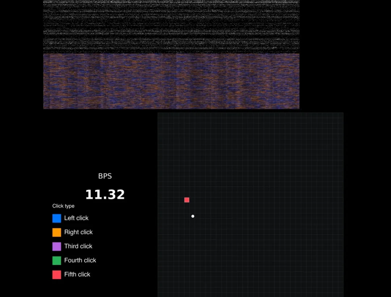Select the 'Left click' legend label
The width and height of the screenshot is (391, 297).
[x=76, y=218]
